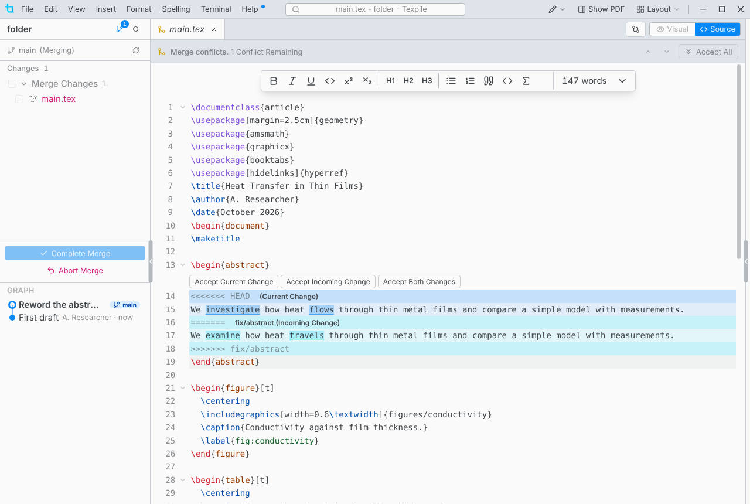The image size is (750, 504).
Task: Open the compare changes icon left of Visual
Action: coord(636,29)
